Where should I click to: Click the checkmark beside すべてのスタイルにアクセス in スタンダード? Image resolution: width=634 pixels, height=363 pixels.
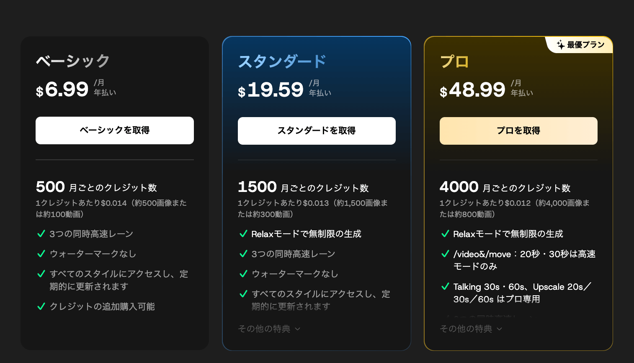[243, 294]
